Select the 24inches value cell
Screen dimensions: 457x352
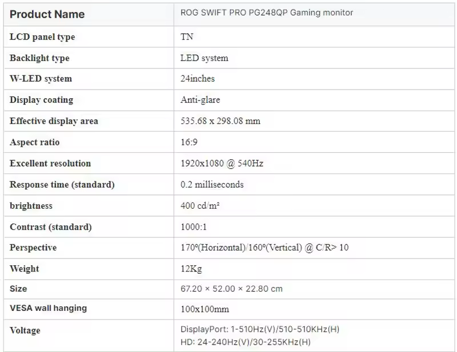(198, 79)
